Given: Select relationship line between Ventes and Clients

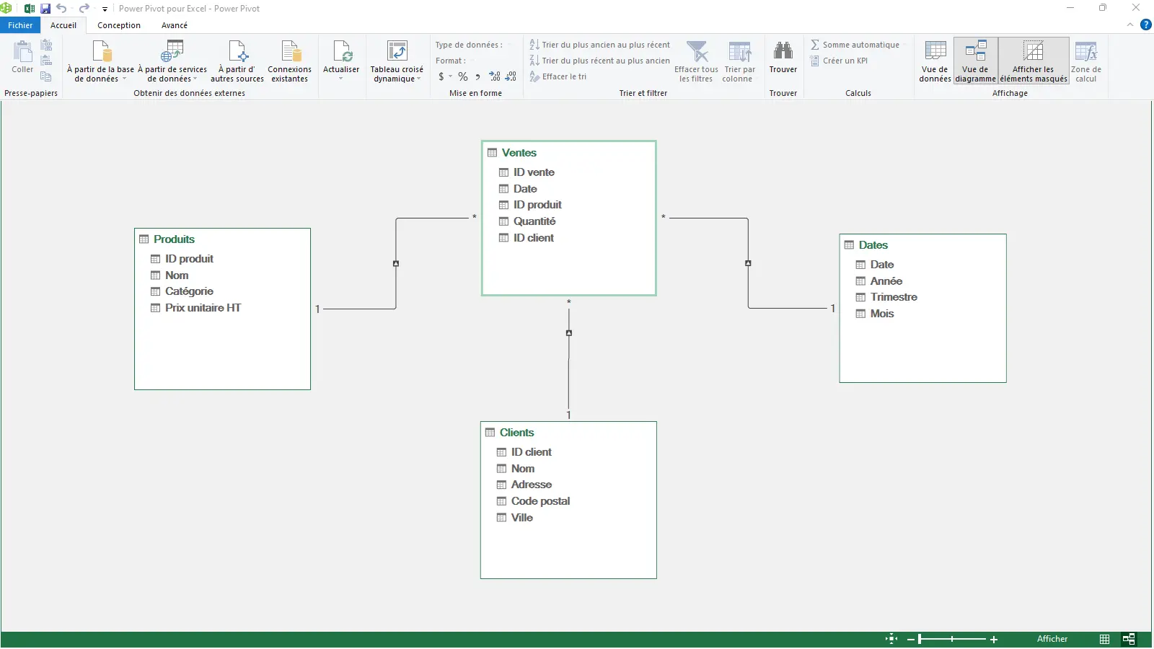Looking at the screenshot, I should pos(568,361).
